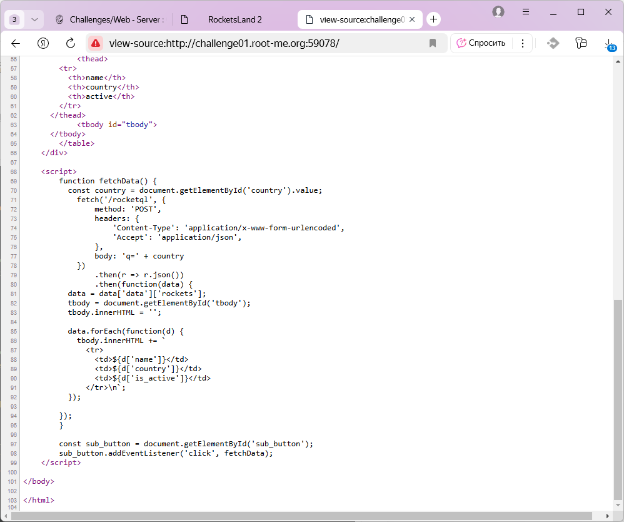
Task: Click the 'const country' declaration line
Action: point(195,190)
